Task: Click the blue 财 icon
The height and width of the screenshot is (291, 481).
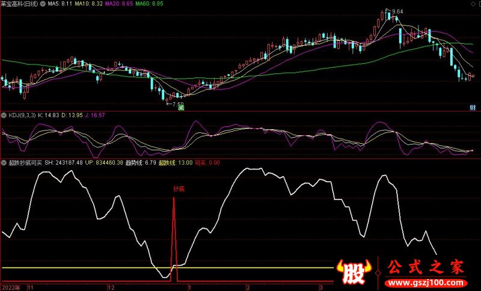Action: [473, 108]
